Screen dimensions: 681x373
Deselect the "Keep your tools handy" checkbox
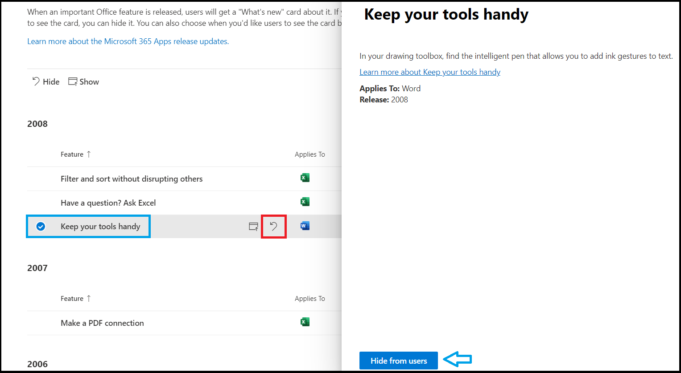point(40,226)
